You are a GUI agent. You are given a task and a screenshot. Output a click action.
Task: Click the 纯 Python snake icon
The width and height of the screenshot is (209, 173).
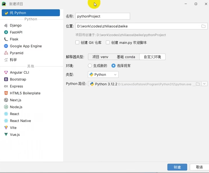click(6, 13)
